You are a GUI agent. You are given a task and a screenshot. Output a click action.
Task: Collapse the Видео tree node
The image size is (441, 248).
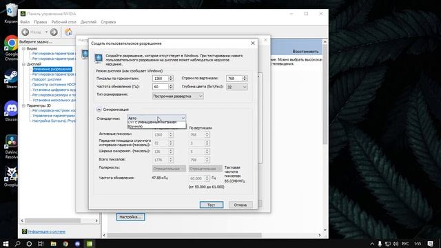23,49
